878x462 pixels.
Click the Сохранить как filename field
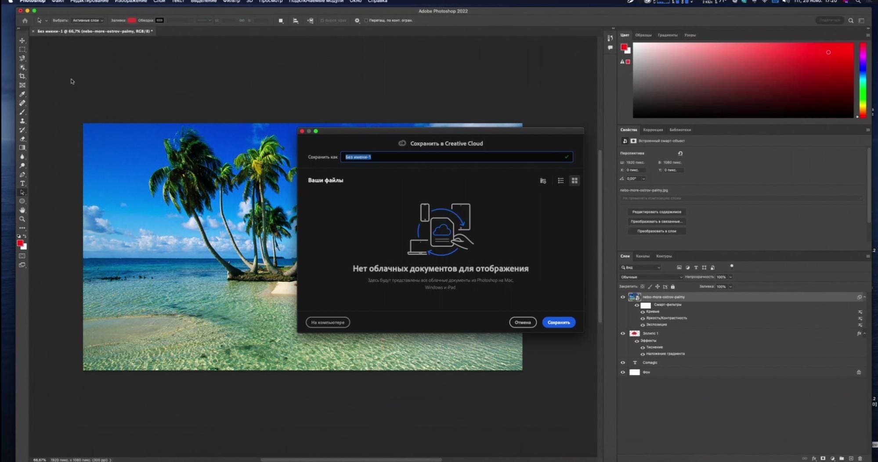click(x=456, y=157)
